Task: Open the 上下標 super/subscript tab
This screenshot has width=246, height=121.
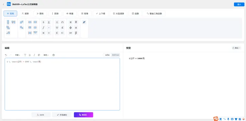Action: [x=101, y=14]
